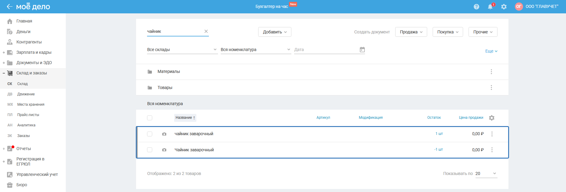The height and width of the screenshot is (192, 566).
Task: Tick checkbox for capitalized Чайник заварочный row
Action: [x=149, y=150]
